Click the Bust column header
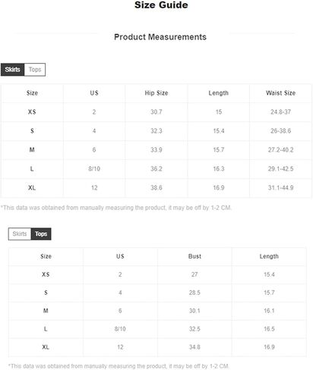Screen dimensions: 313x370 (x=194, y=256)
